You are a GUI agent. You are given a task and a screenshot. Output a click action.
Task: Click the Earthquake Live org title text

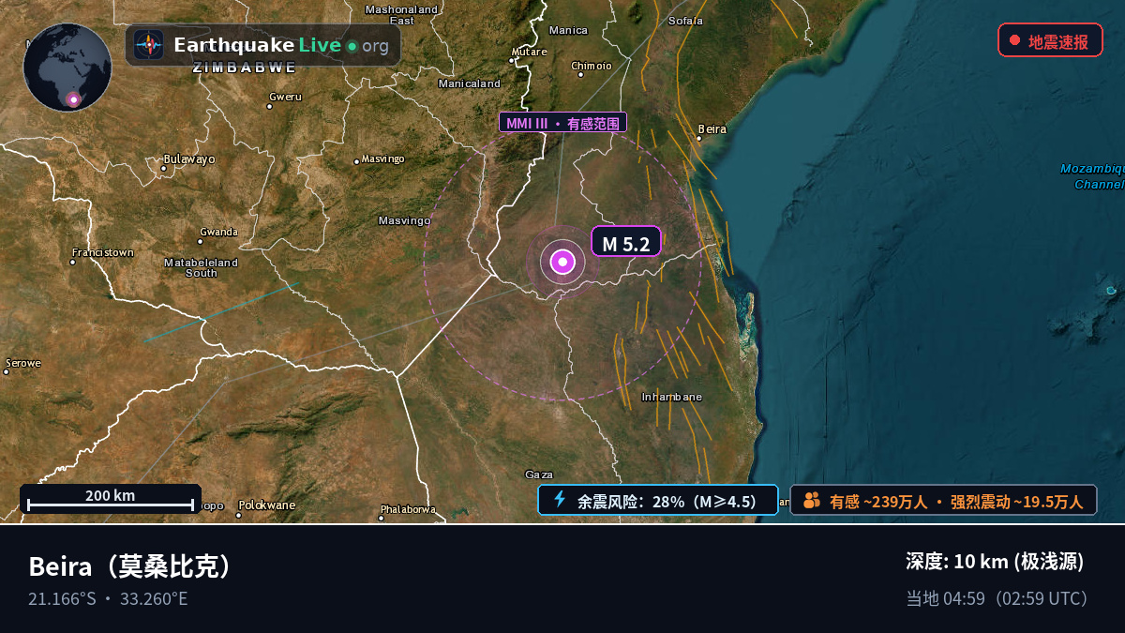click(x=281, y=45)
